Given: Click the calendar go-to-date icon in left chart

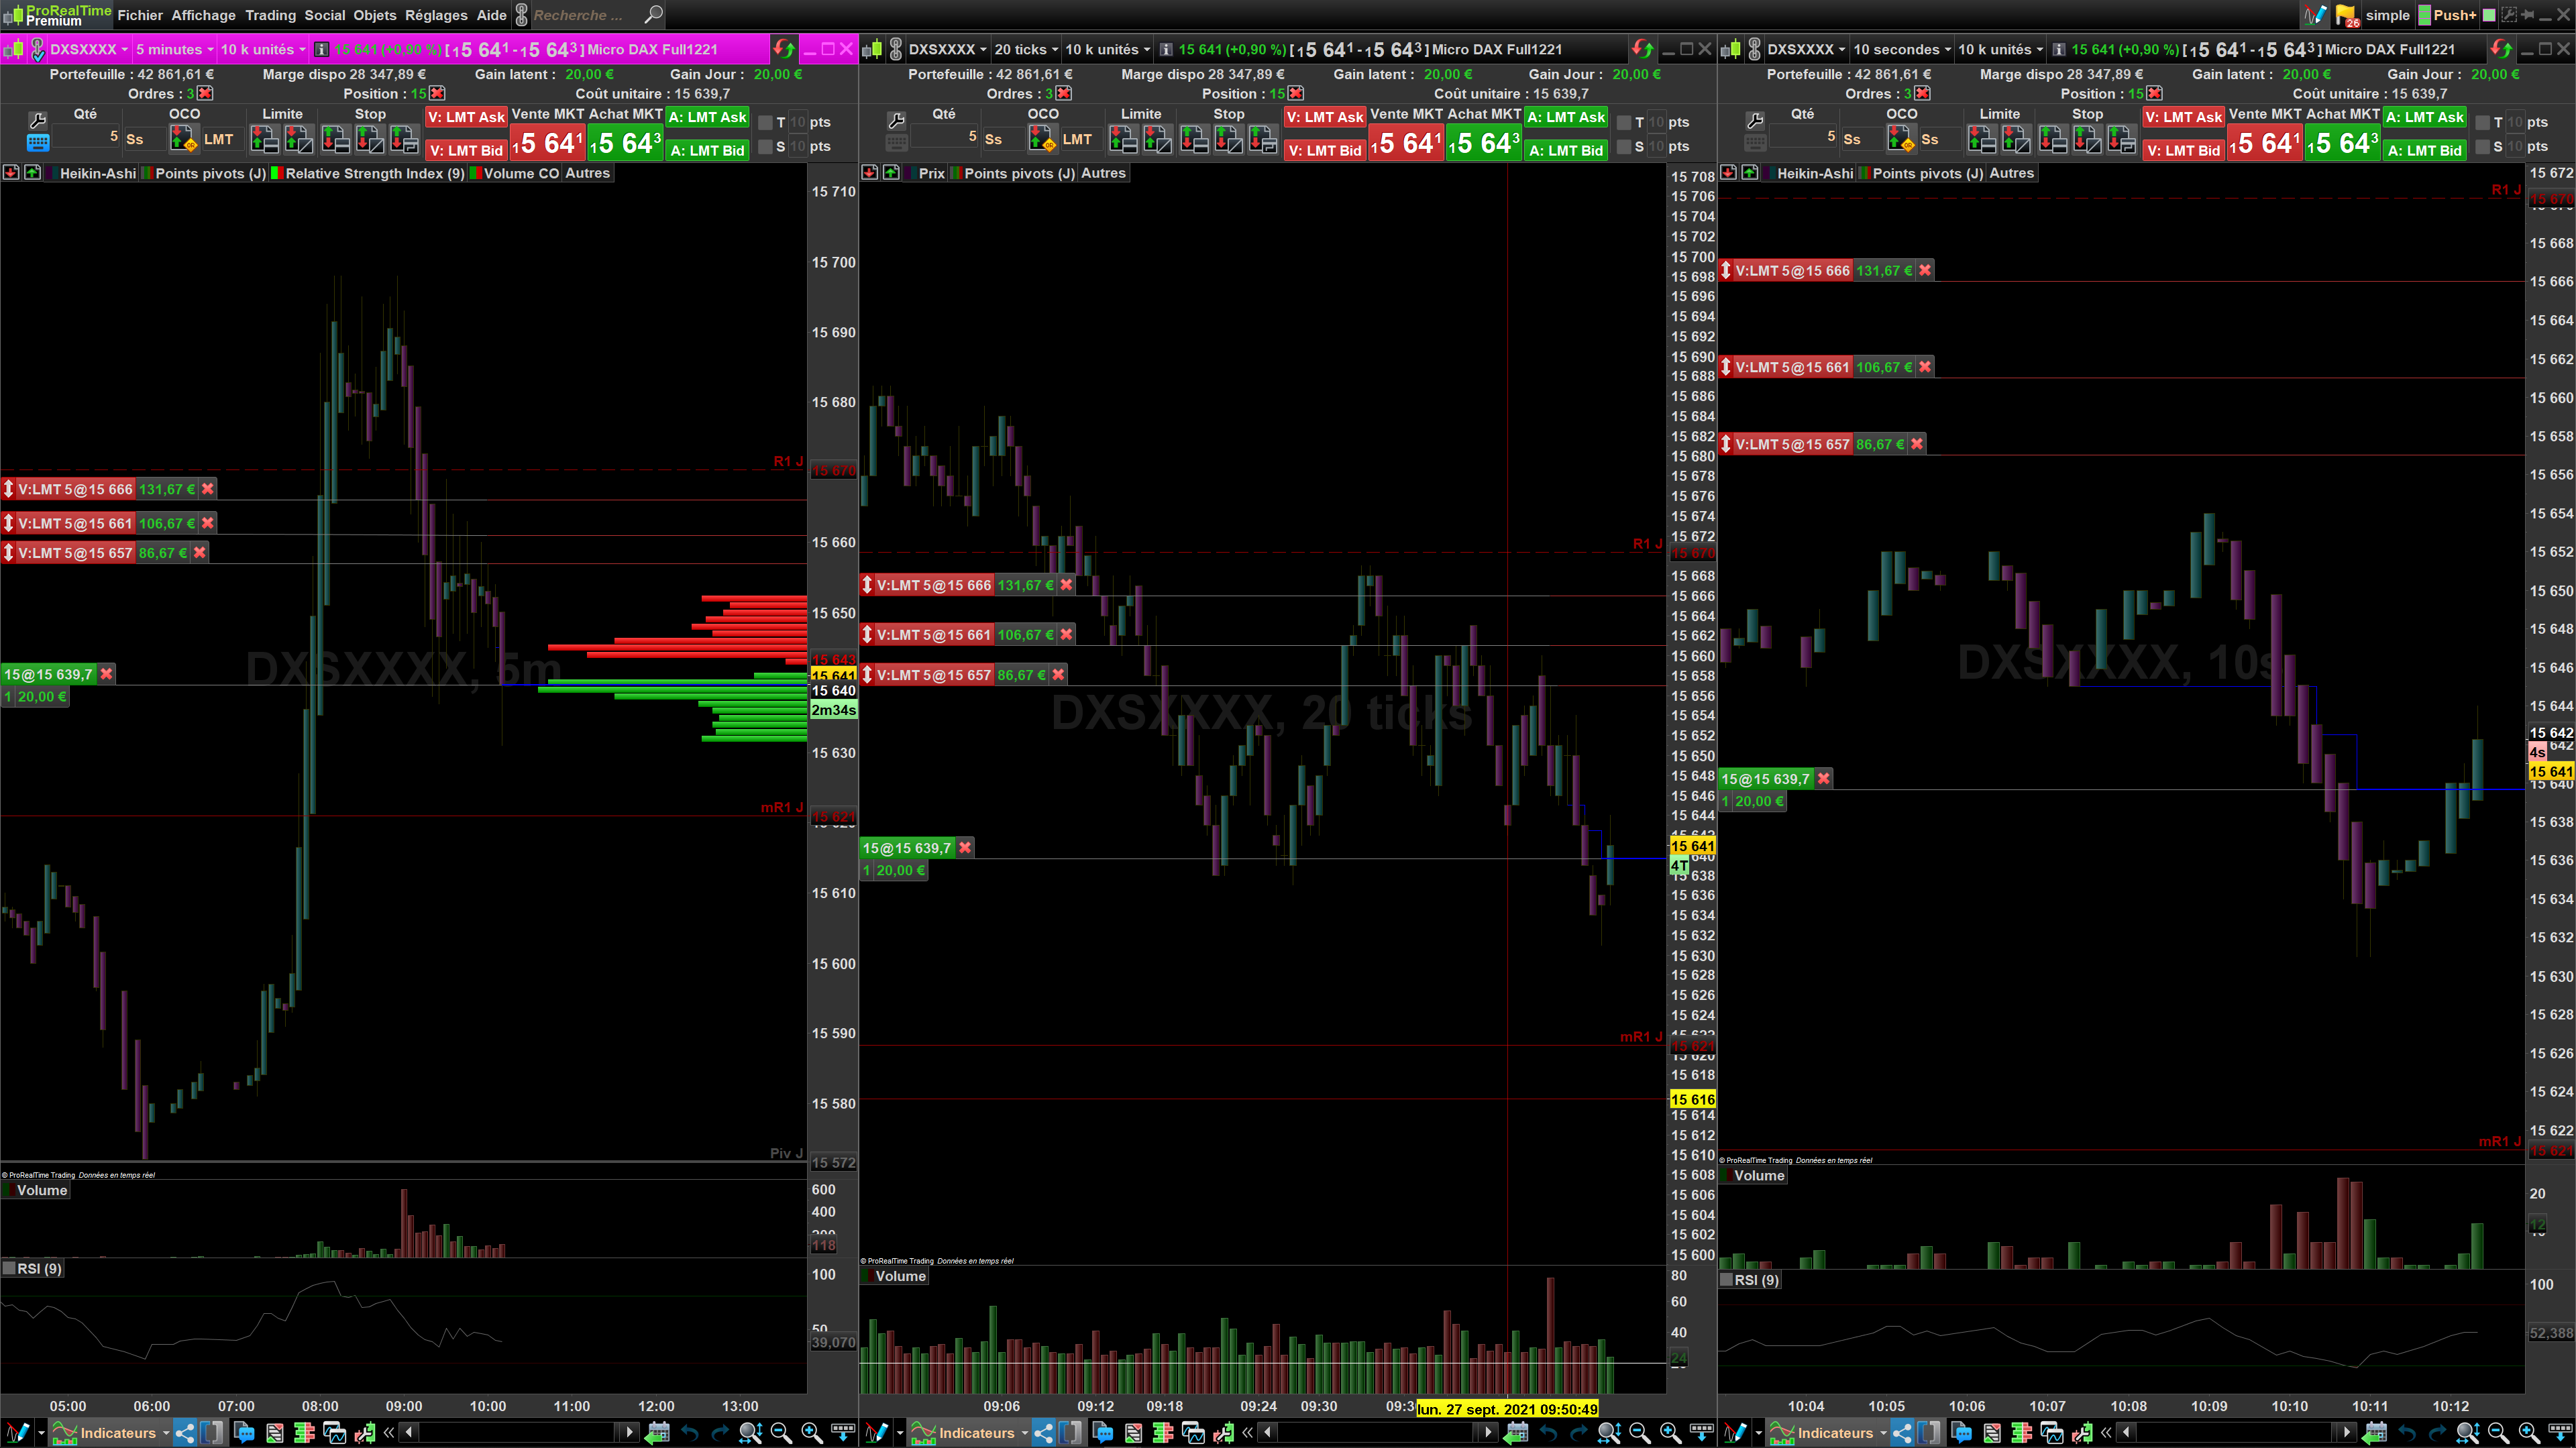Looking at the screenshot, I should point(657,1433).
